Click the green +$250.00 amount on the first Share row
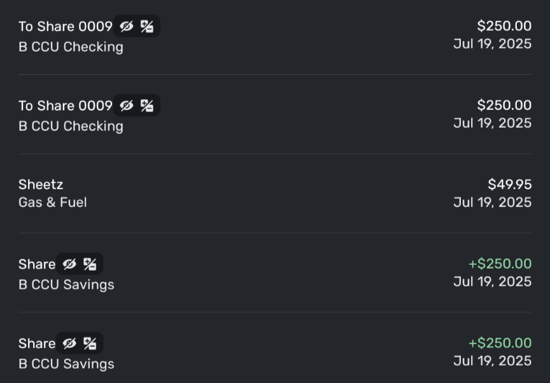 click(500, 264)
